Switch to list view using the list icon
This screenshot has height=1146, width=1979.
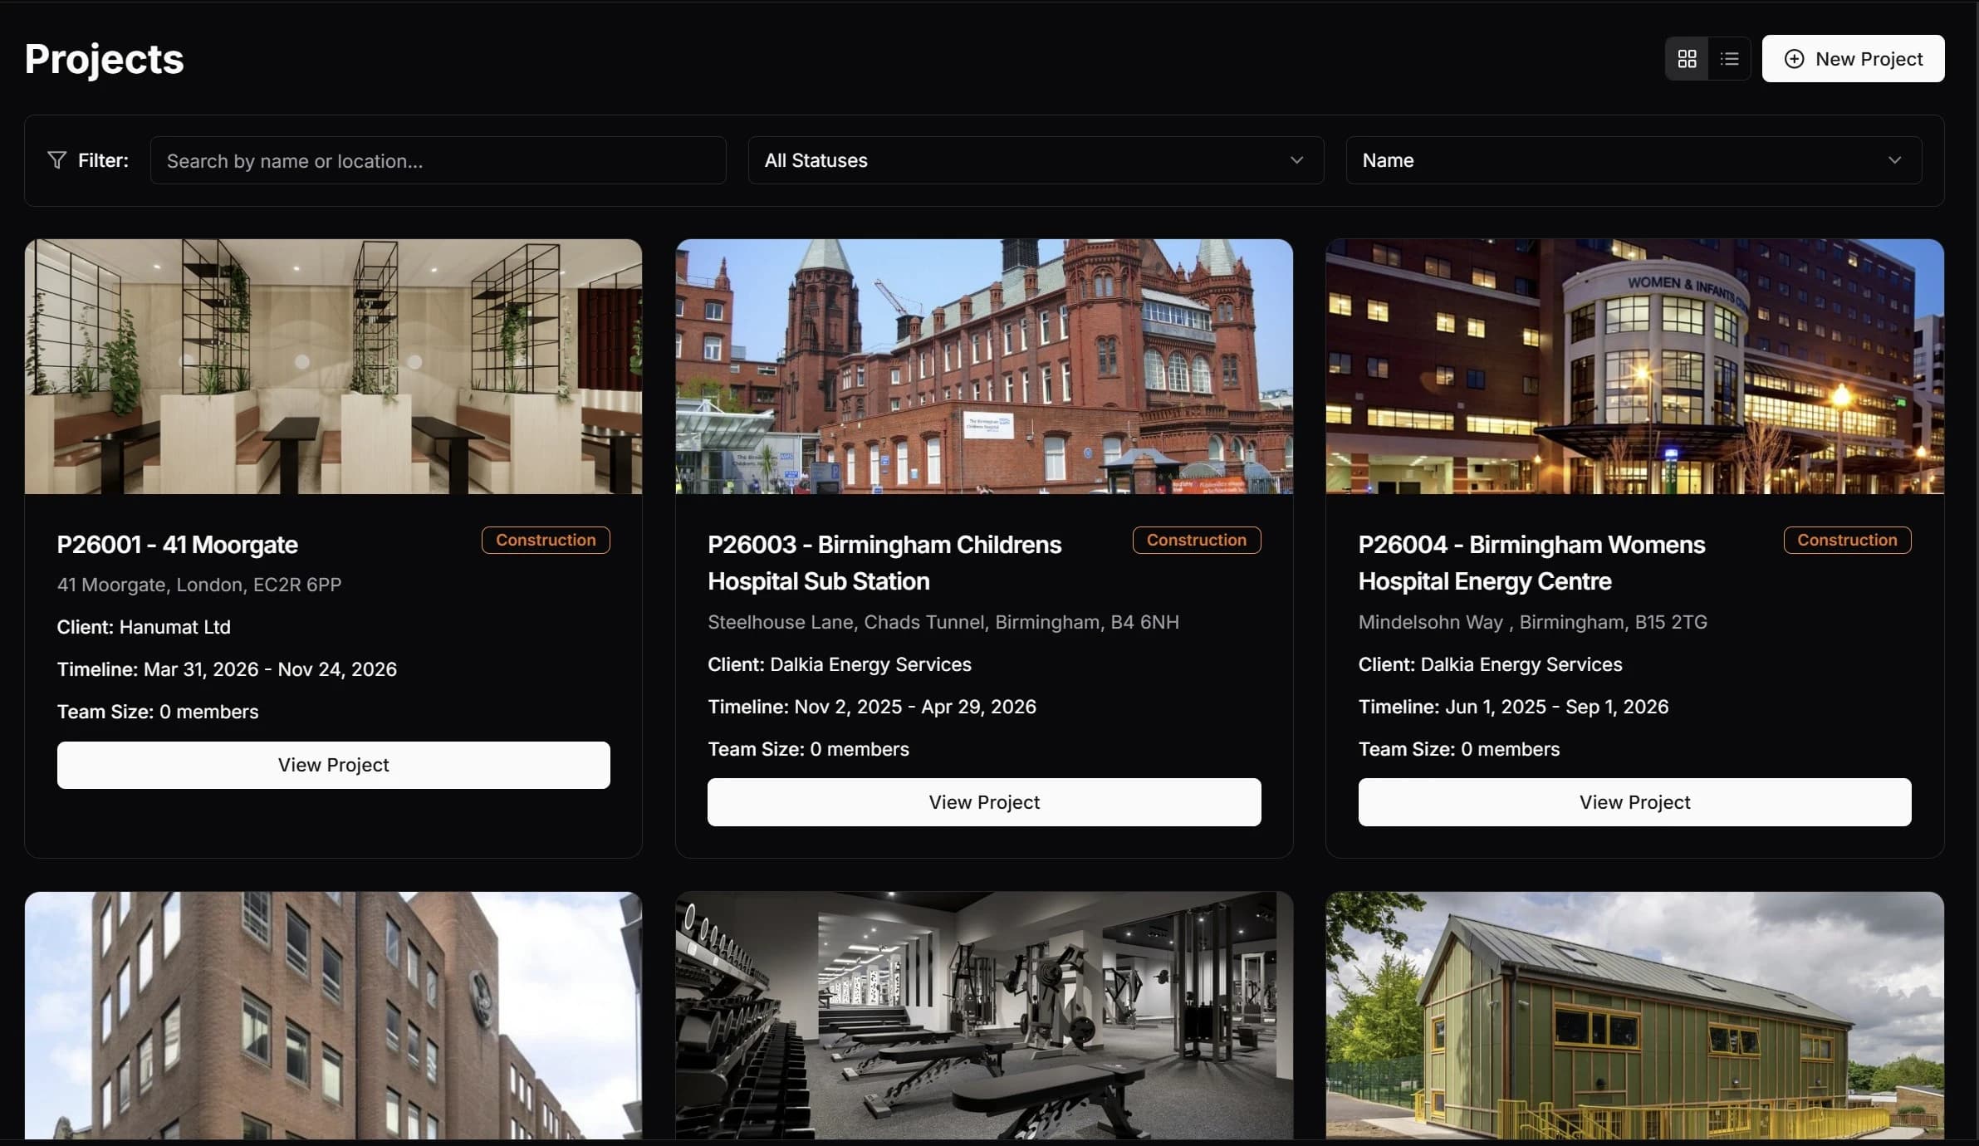pos(1730,58)
